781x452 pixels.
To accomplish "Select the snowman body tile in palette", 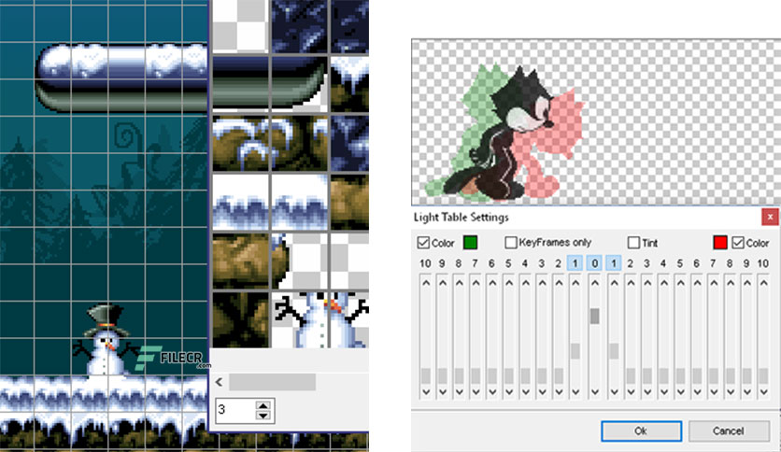I will [x=299, y=319].
